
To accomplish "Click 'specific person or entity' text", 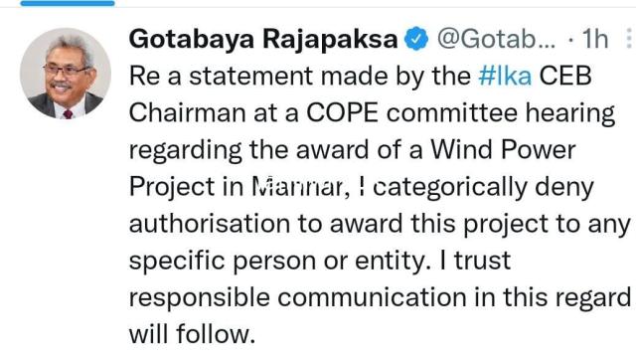I will [279, 262].
